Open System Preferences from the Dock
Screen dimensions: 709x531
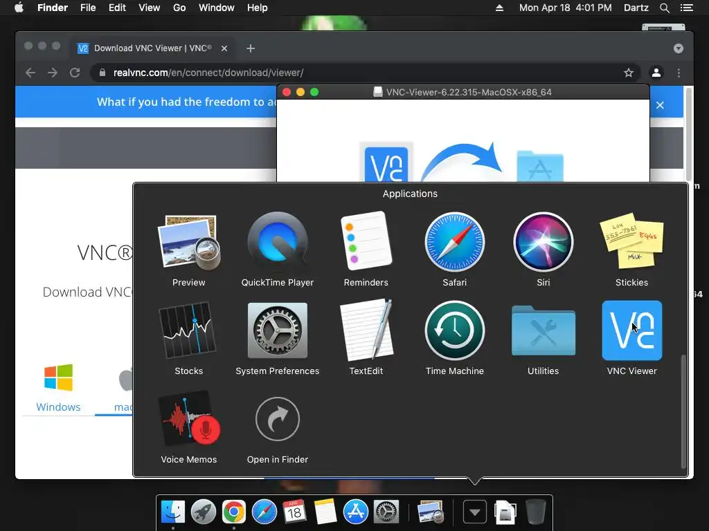click(x=386, y=512)
